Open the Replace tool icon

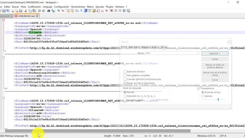[53, 11]
